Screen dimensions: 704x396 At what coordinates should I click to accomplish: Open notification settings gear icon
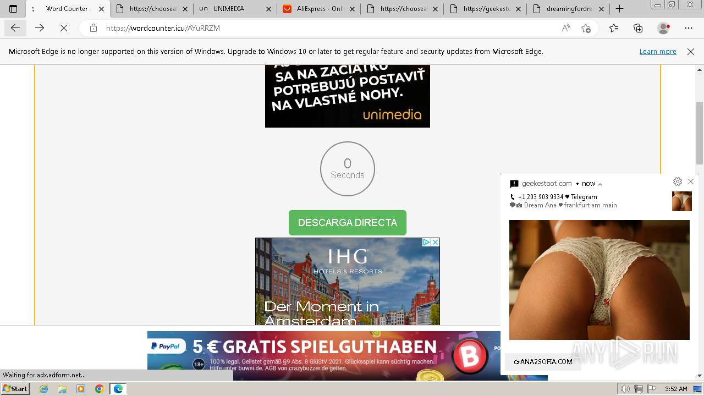click(x=678, y=182)
